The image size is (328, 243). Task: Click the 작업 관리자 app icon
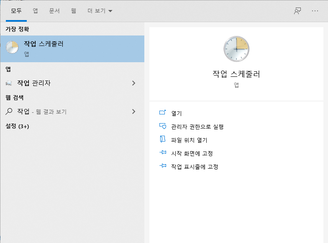pyautogui.click(x=8, y=84)
